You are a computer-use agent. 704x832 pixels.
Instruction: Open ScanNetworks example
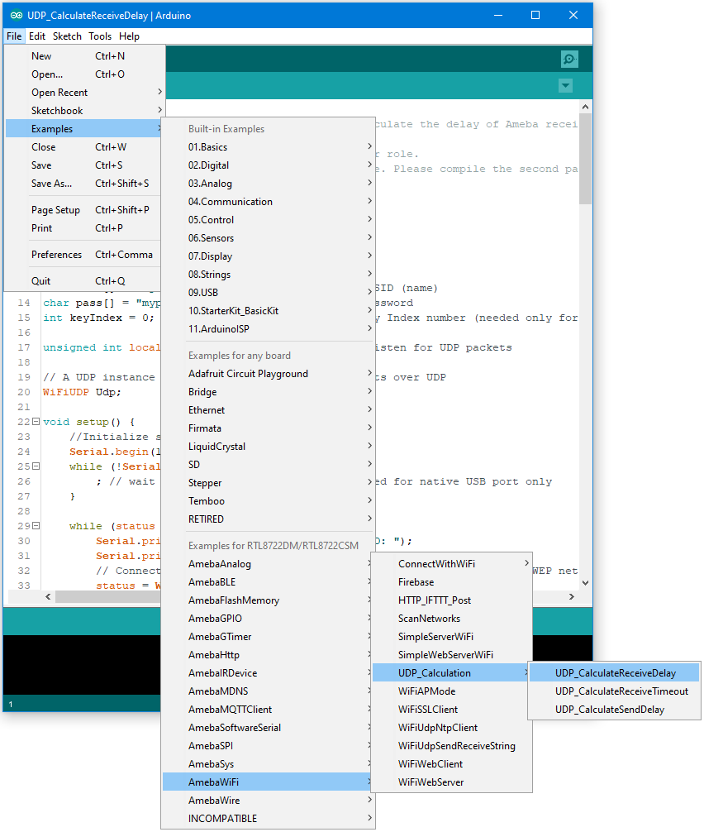click(452, 618)
